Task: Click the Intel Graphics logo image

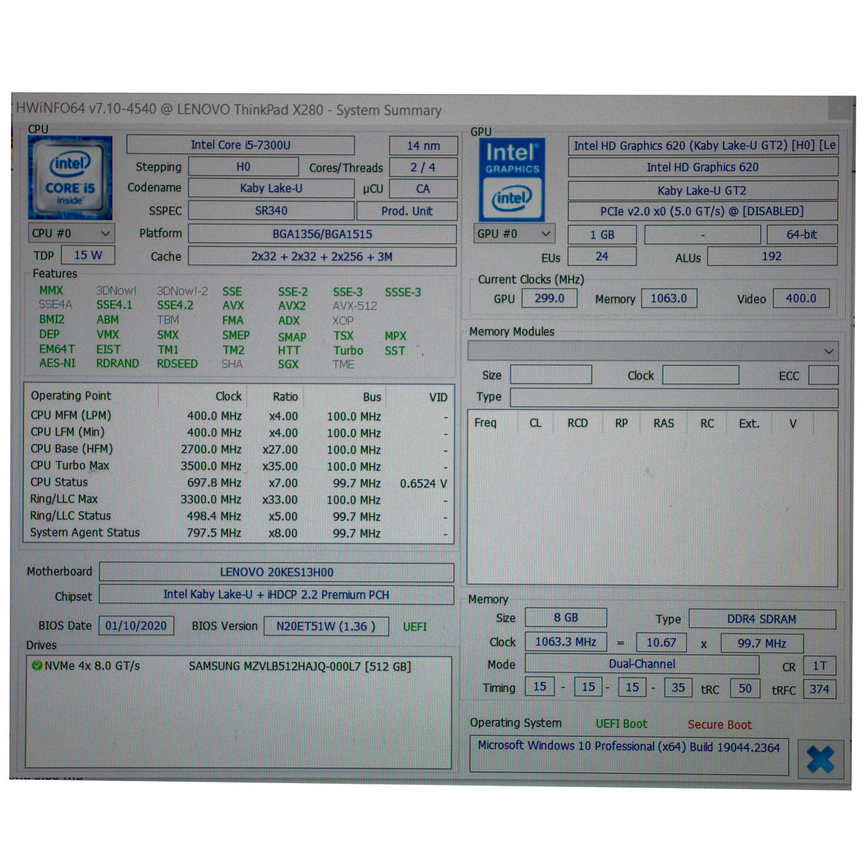Action: 512,179
